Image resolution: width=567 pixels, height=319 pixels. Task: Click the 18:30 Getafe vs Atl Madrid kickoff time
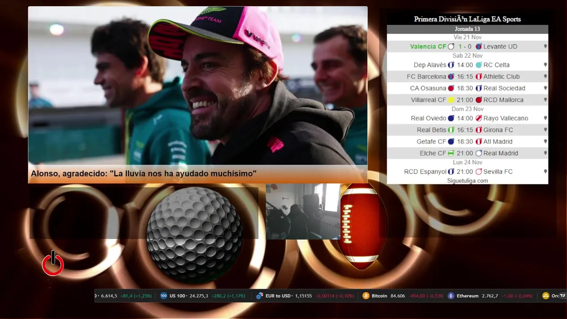coord(465,142)
